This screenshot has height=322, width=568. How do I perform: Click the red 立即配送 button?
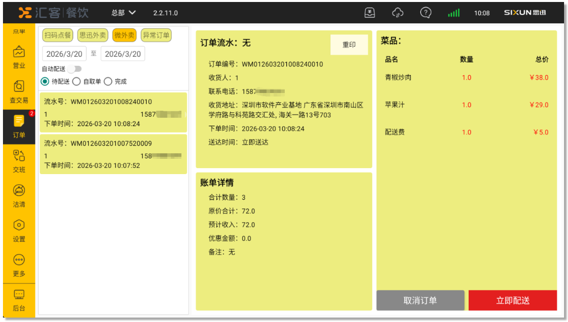(x=513, y=301)
